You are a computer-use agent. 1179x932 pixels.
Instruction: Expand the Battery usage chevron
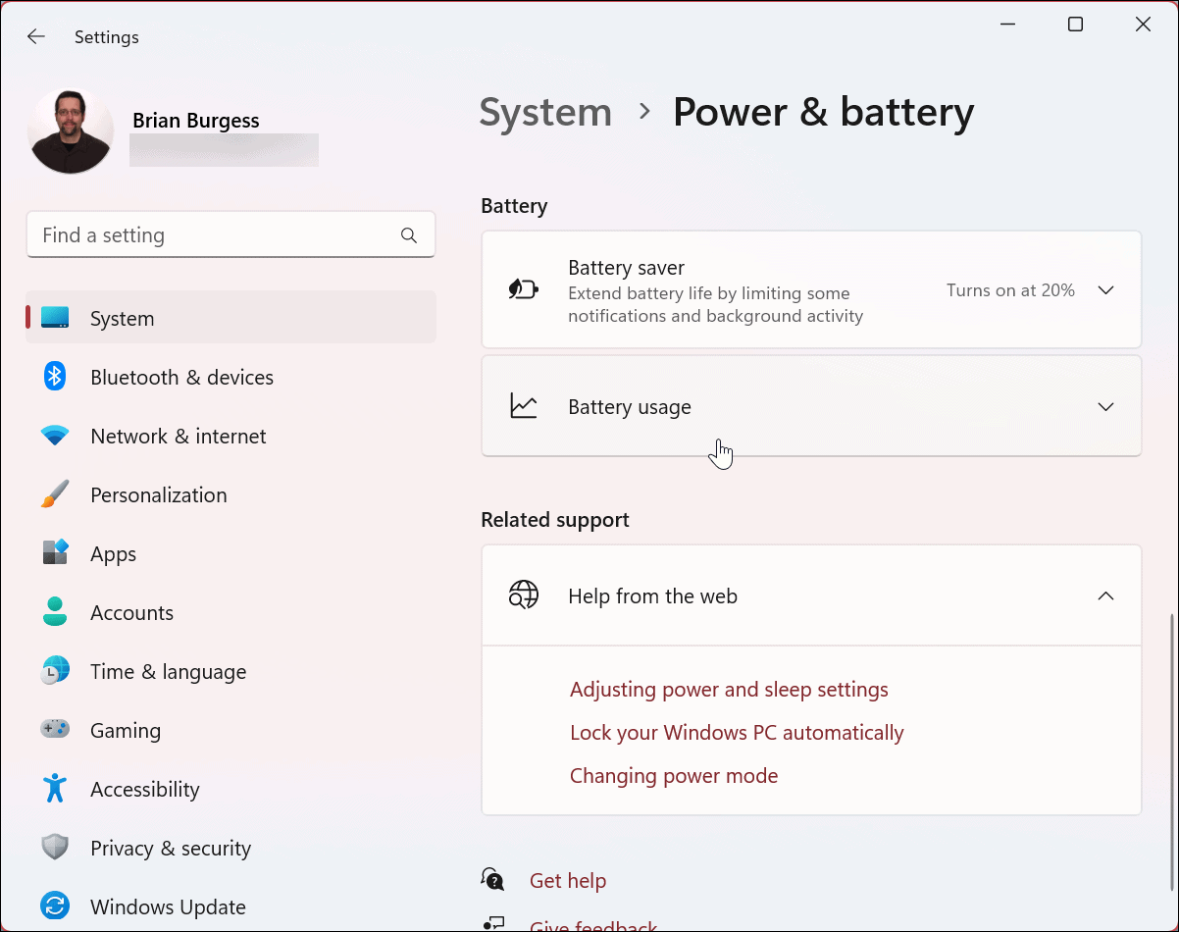pyautogui.click(x=1105, y=407)
